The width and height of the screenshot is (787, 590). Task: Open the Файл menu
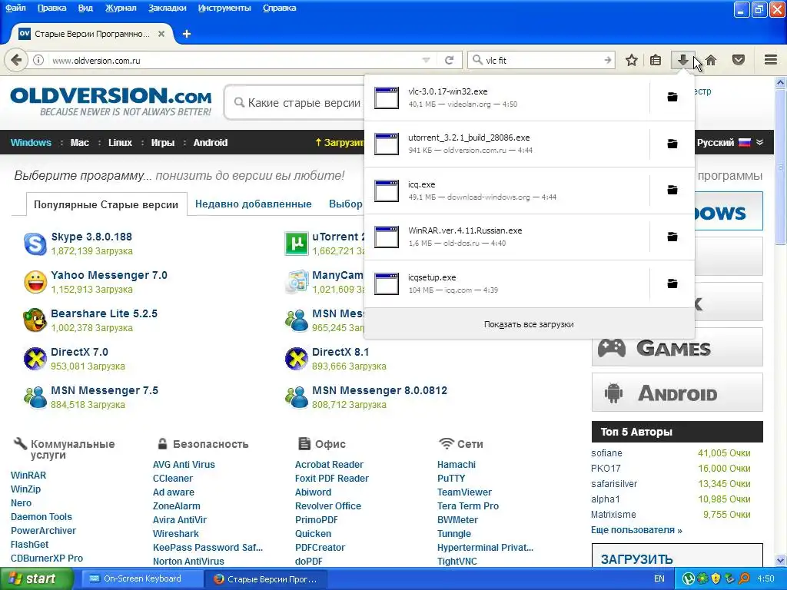coord(15,8)
